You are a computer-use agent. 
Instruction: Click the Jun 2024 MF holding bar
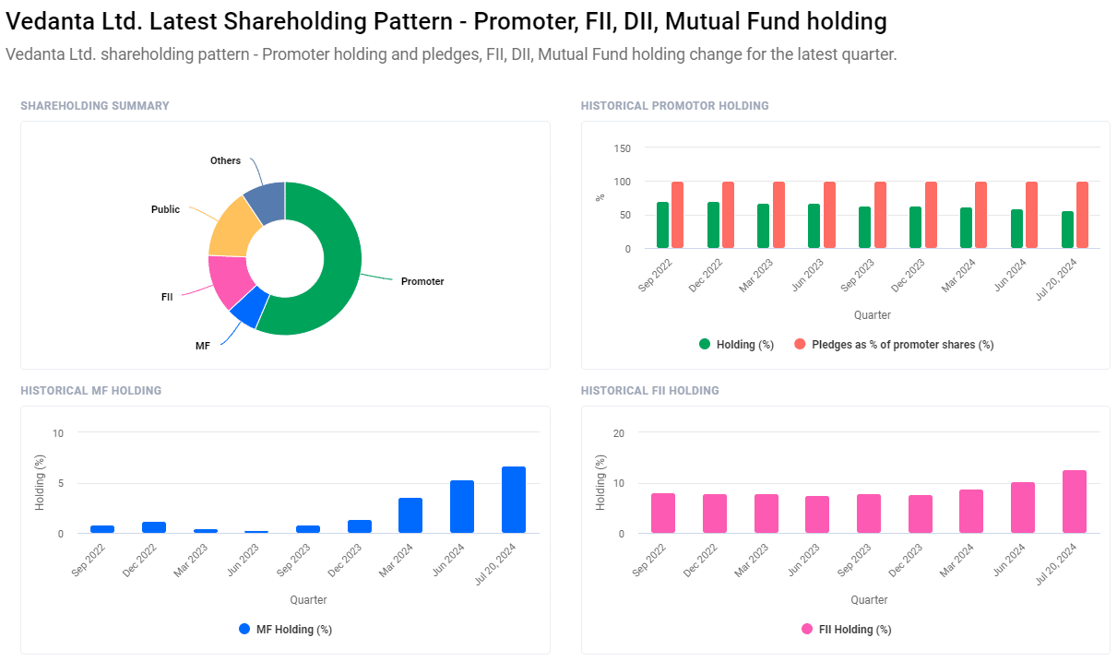tap(462, 506)
